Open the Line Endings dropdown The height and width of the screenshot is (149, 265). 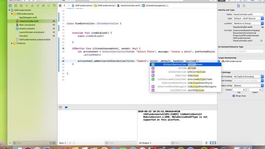click(248, 81)
